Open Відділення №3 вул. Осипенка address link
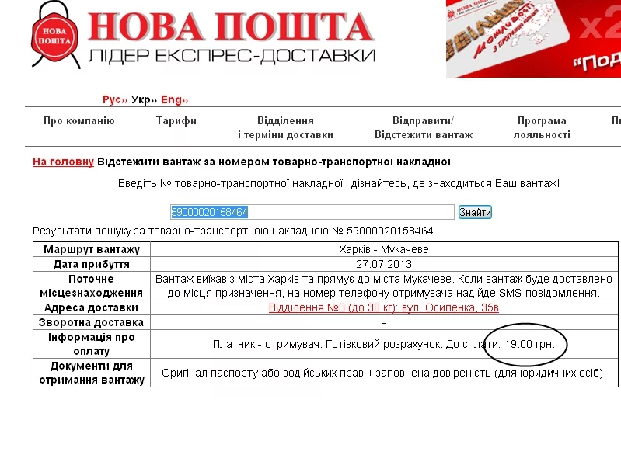 click(383, 307)
